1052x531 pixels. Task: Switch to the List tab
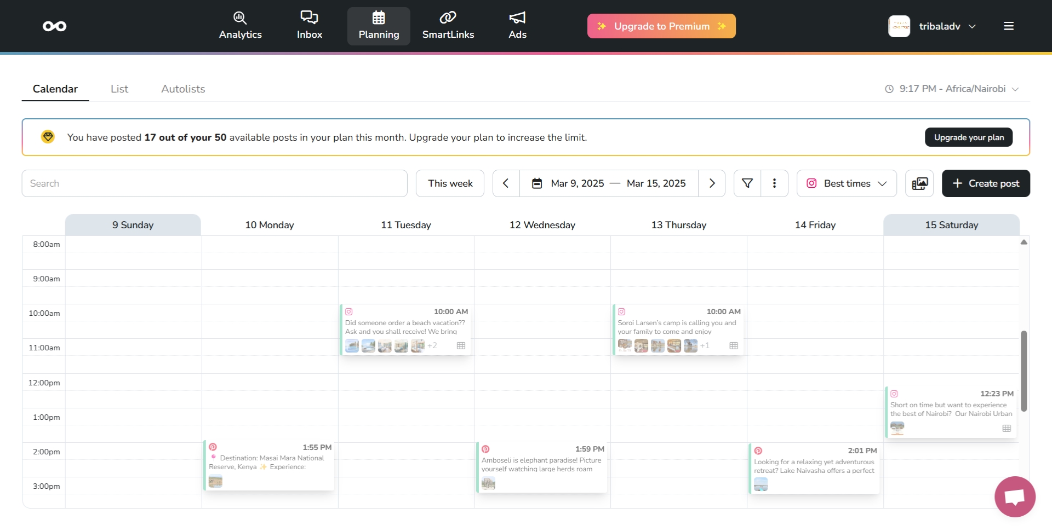coord(119,89)
